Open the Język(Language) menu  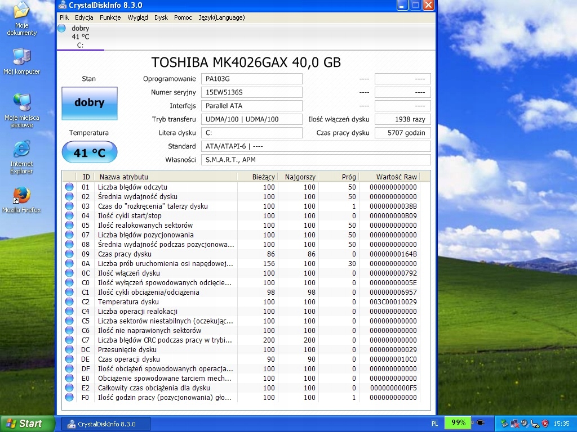(x=221, y=17)
